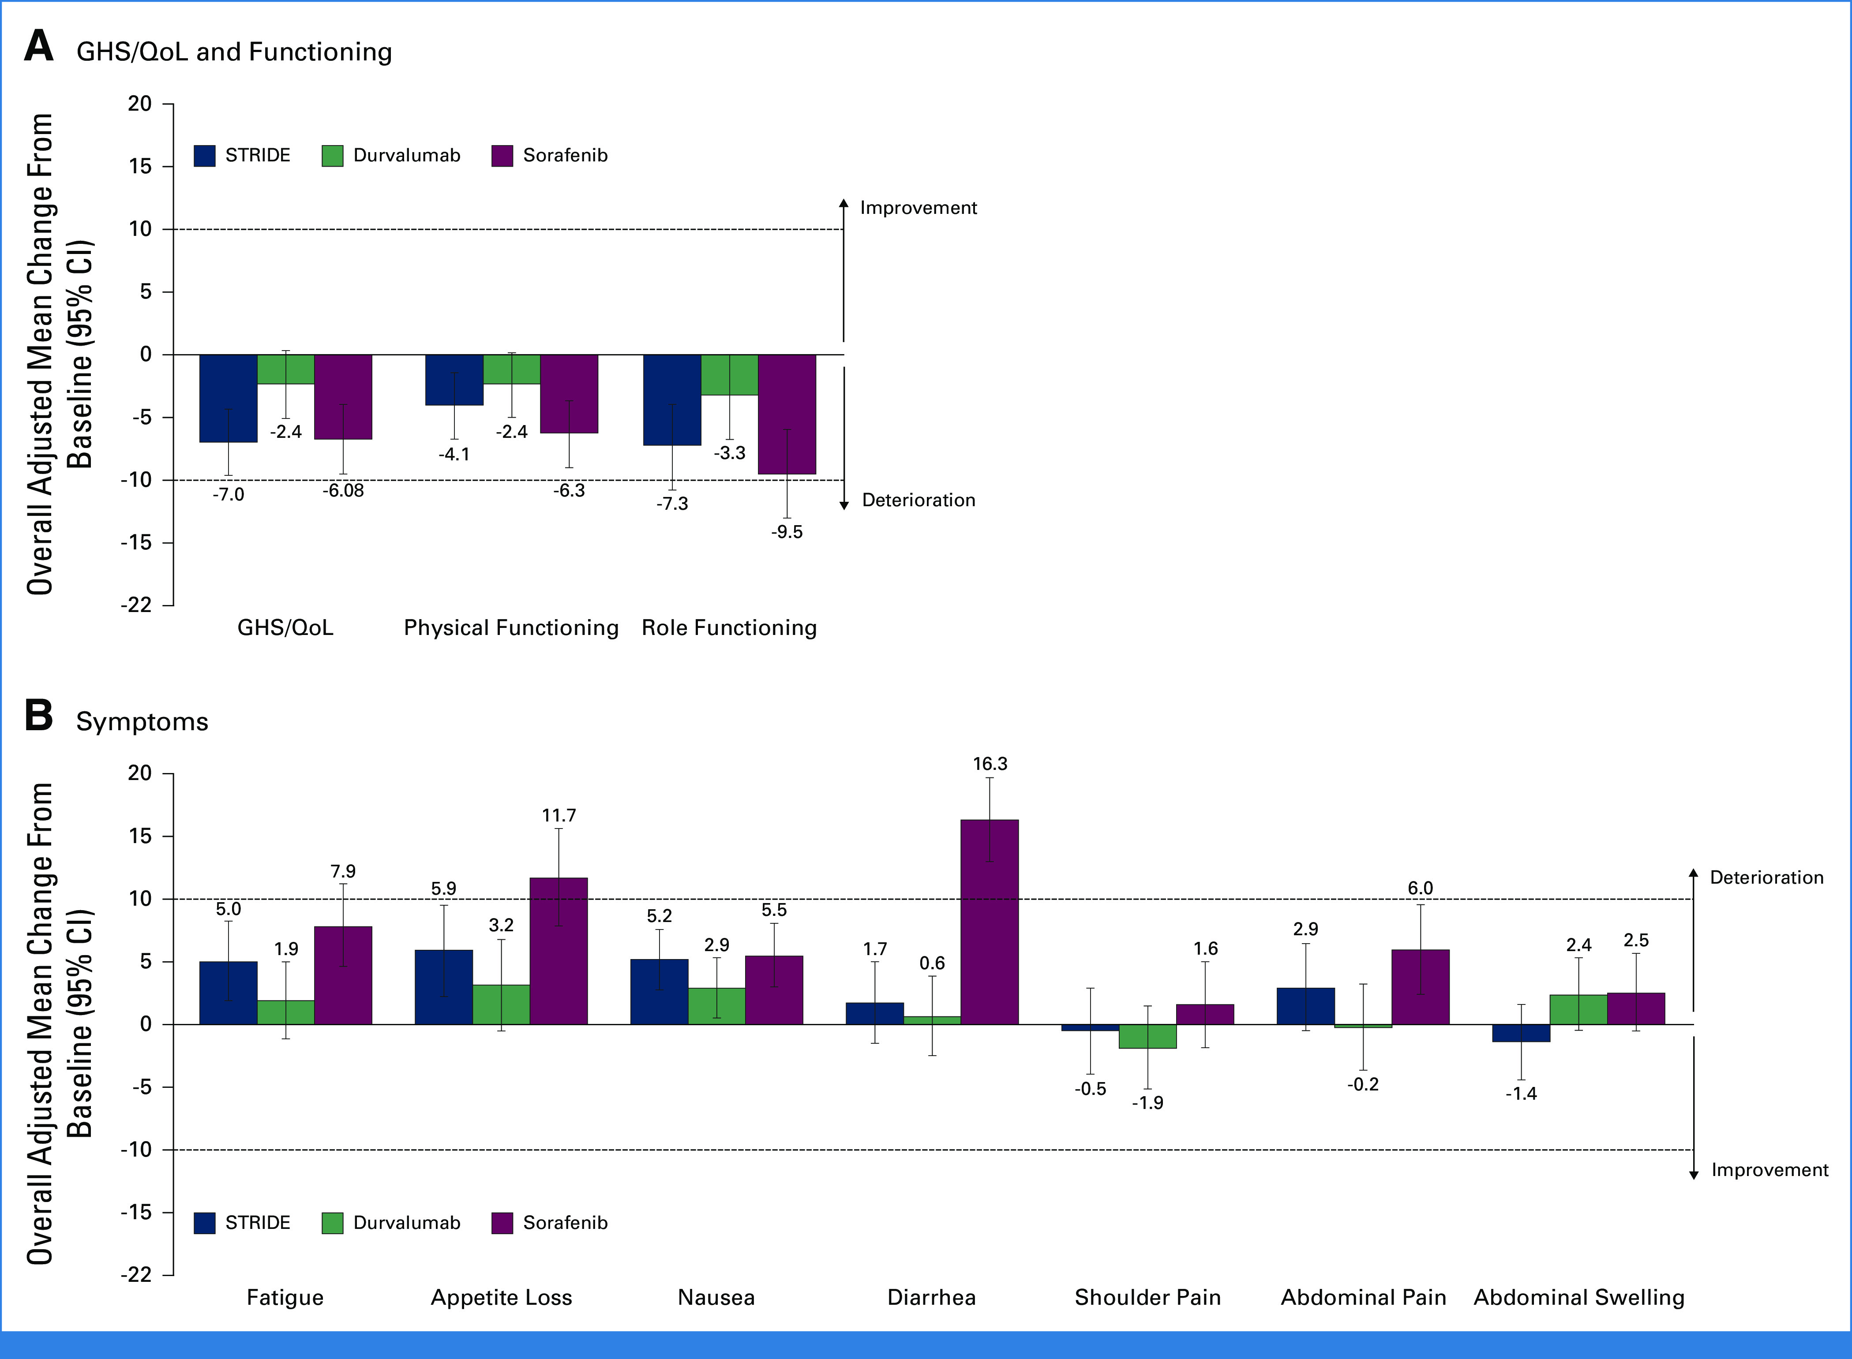This screenshot has width=1852, height=1359.
Task: Click the '2.5' Abdominal Swelling value label
Action: [1635, 940]
